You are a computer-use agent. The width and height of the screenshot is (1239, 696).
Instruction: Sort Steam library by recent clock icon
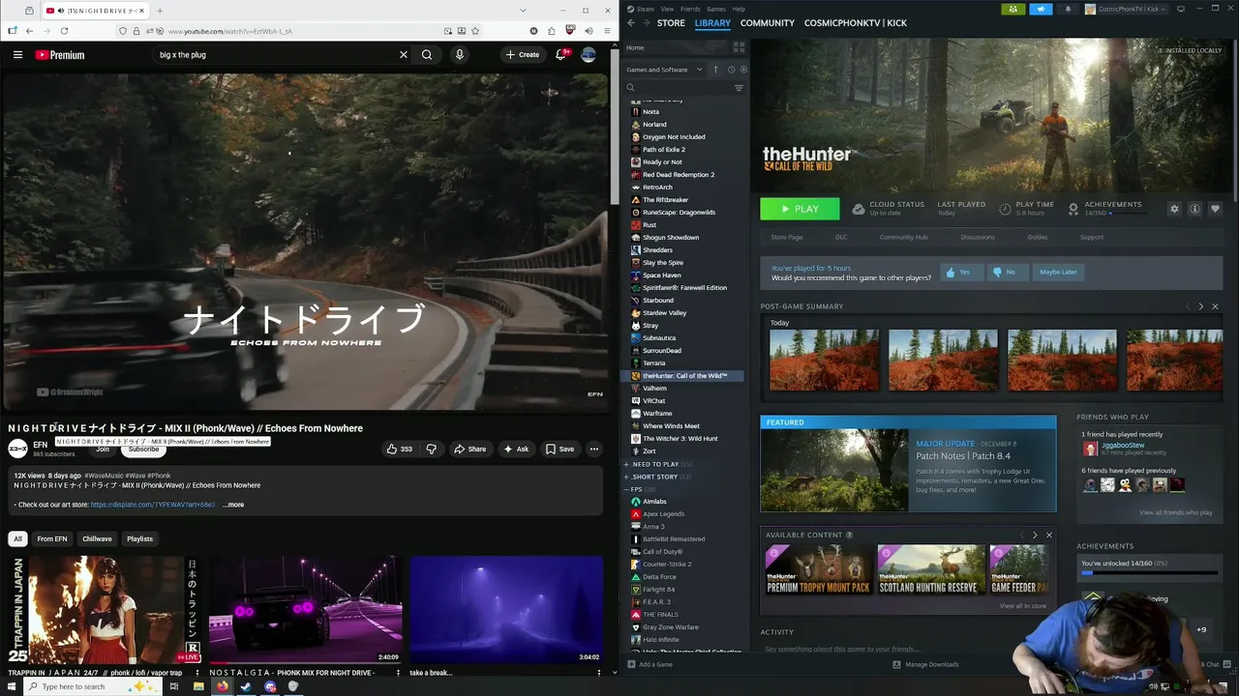click(x=731, y=70)
